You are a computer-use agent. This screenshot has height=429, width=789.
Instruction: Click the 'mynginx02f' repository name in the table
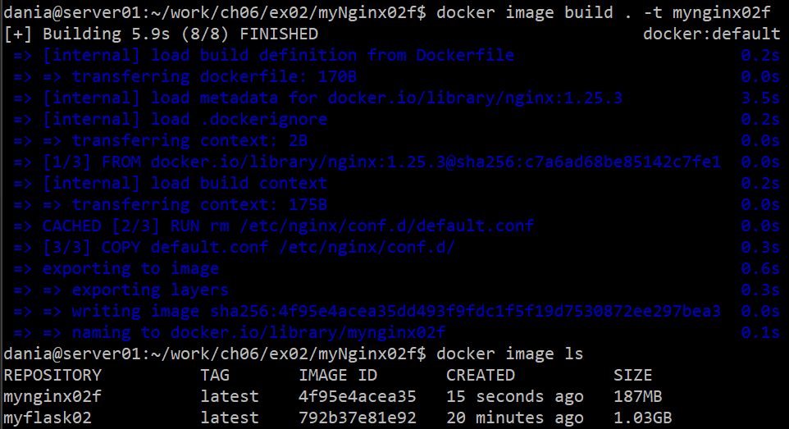click(52, 396)
